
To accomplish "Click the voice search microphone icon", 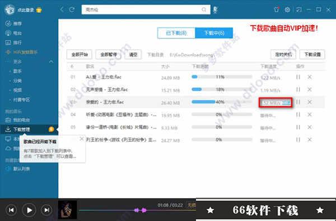I will point(216,10).
